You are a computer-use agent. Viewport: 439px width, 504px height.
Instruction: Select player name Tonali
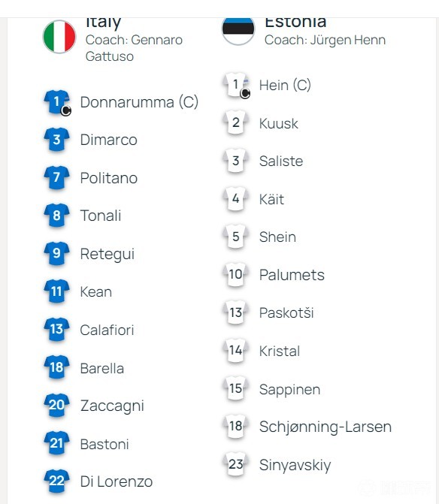coord(101,216)
